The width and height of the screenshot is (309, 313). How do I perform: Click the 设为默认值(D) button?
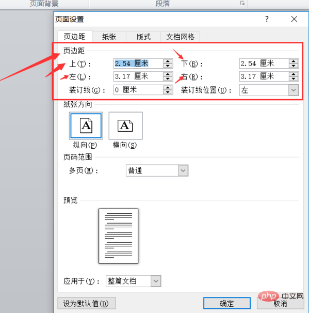[x=87, y=303]
